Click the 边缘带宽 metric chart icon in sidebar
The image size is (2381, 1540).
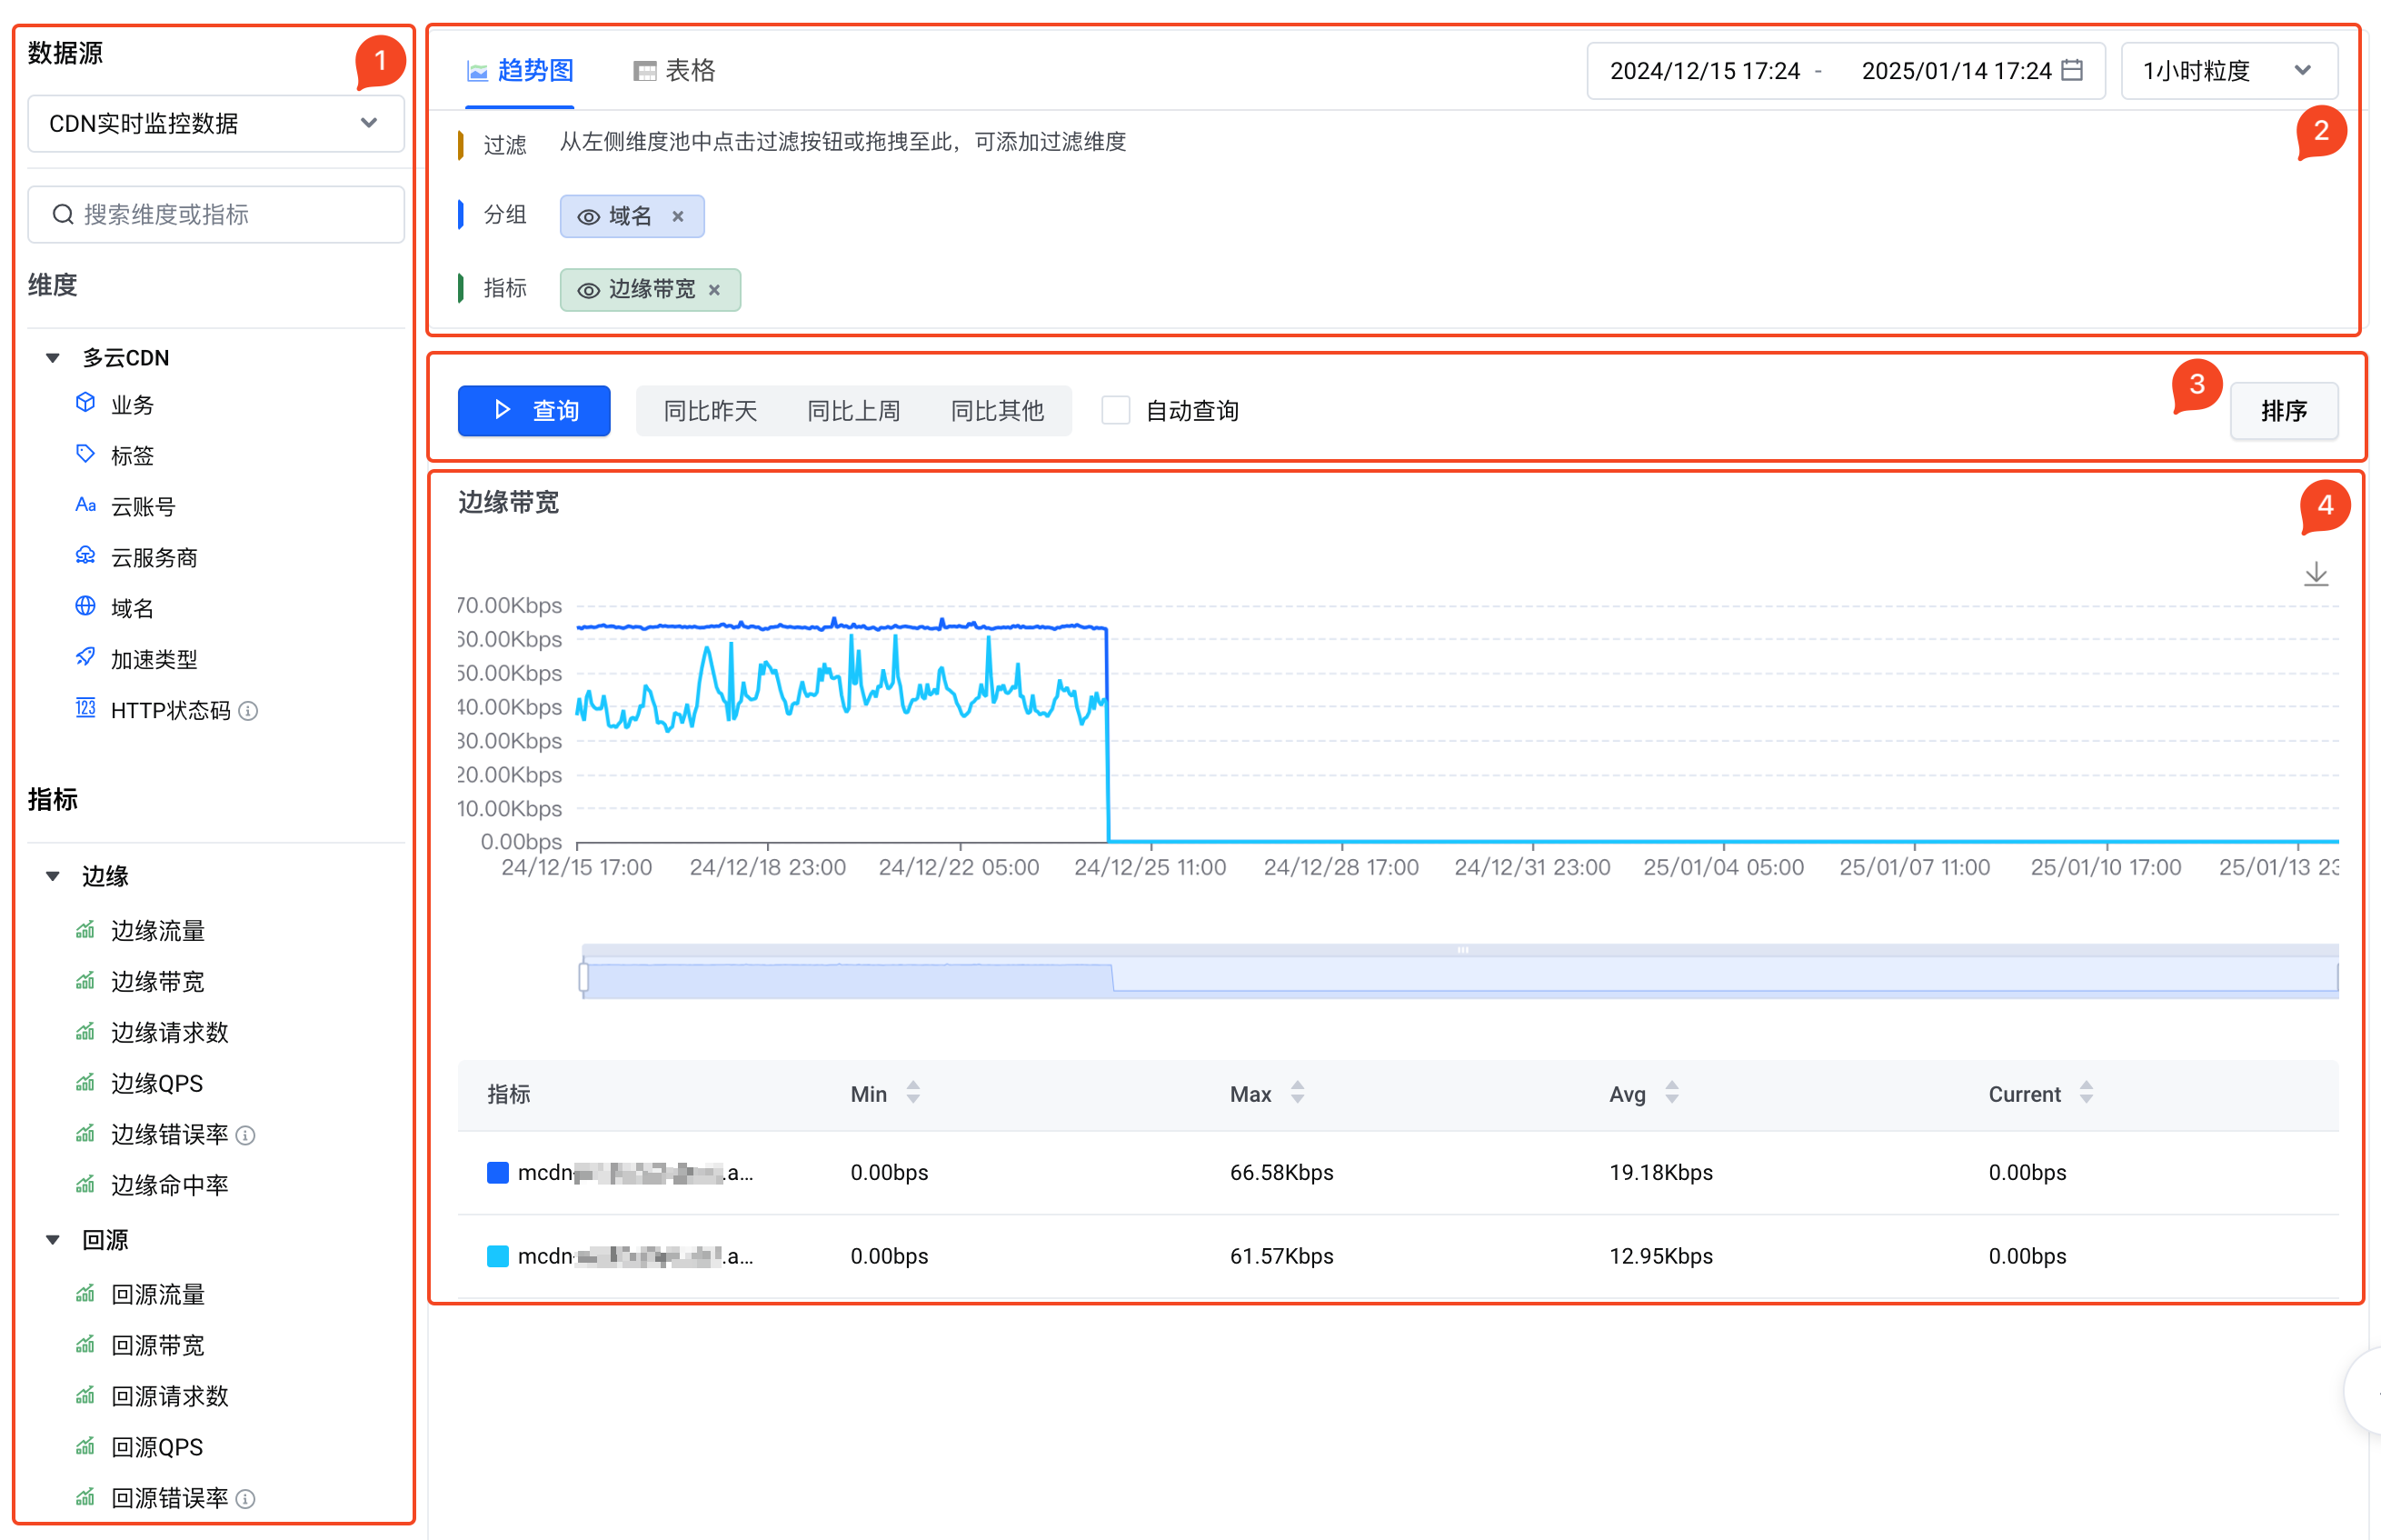click(86, 981)
